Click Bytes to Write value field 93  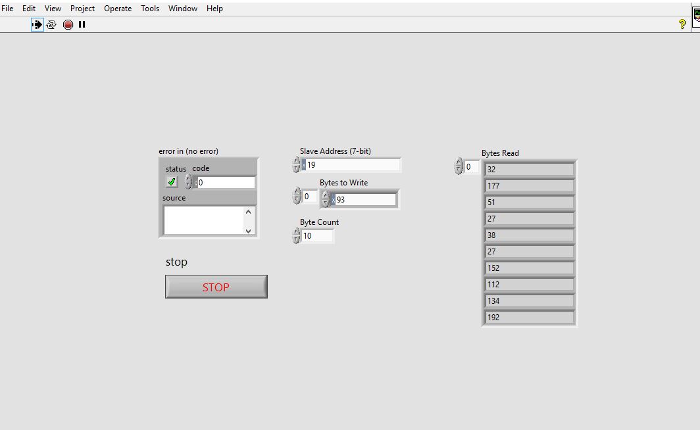point(366,199)
